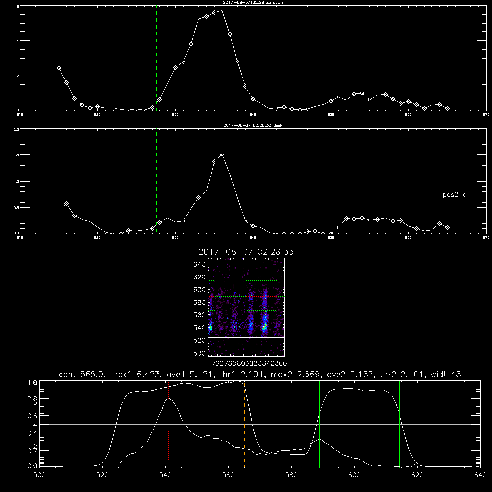Click the '0.5' y-axis label in dusk plot
Image resolution: width=492 pixels, height=492 pixels.
[x=16, y=208]
